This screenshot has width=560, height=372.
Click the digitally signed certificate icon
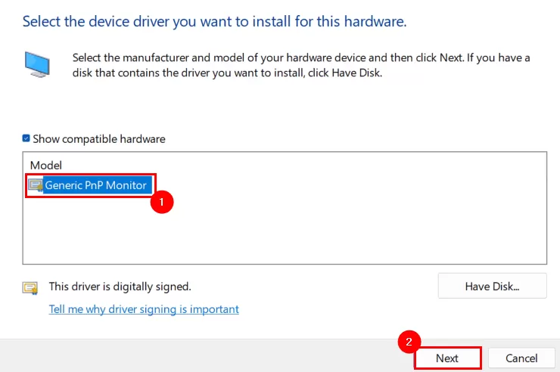click(30, 288)
